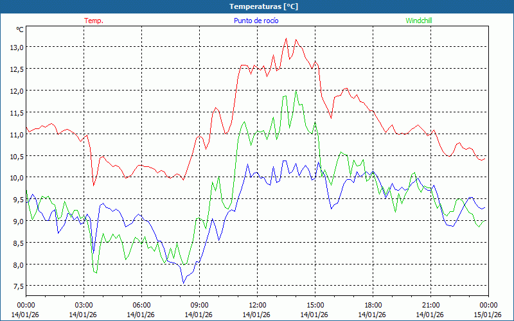
Task: Click the 9,0 y-axis value
Action: click(16, 221)
